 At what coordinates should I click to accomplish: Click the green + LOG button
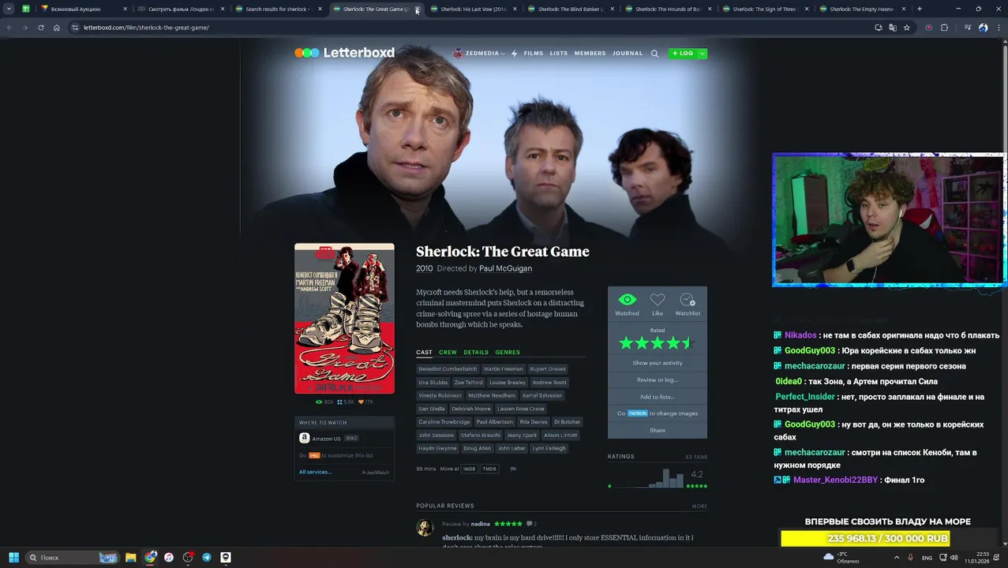(x=684, y=54)
